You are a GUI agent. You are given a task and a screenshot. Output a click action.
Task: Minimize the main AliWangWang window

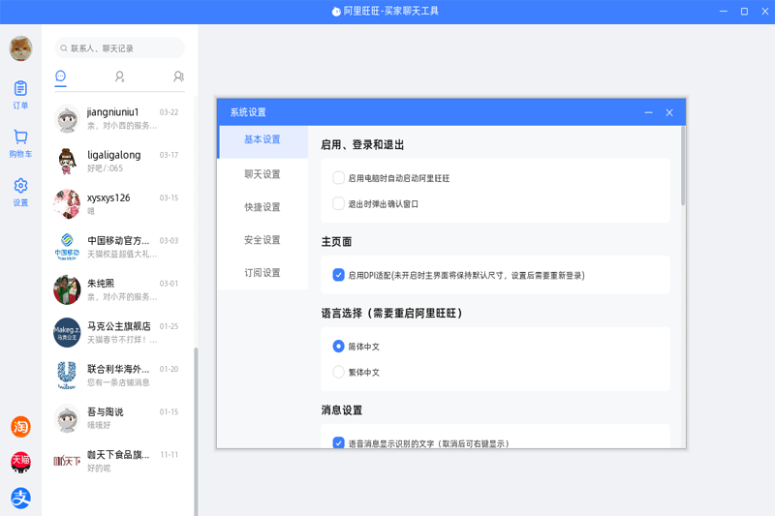(x=723, y=12)
